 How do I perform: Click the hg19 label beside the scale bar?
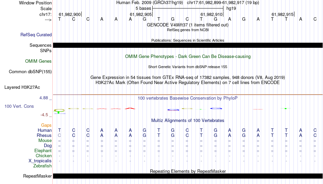tap(231, 8)
